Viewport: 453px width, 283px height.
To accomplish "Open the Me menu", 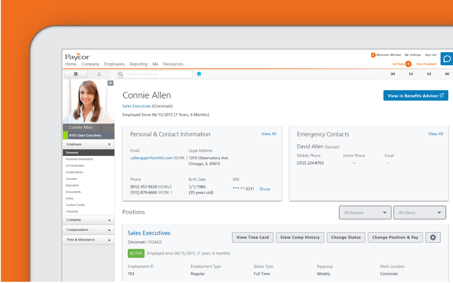I will (x=155, y=64).
